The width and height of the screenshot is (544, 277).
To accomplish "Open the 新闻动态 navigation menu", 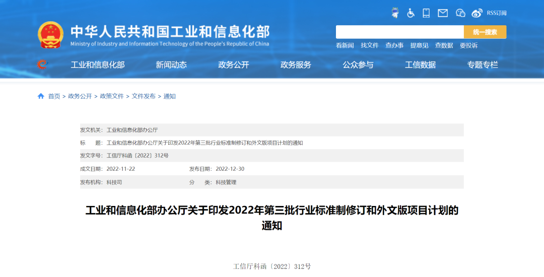I will [x=171, y=64].
